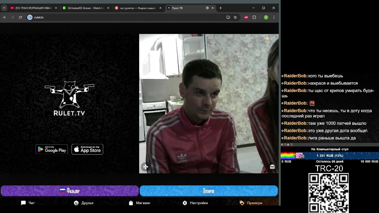This screenshot has height=213, width=379.
Task: Select the Рулет ТВ tab
Action: 190,8
